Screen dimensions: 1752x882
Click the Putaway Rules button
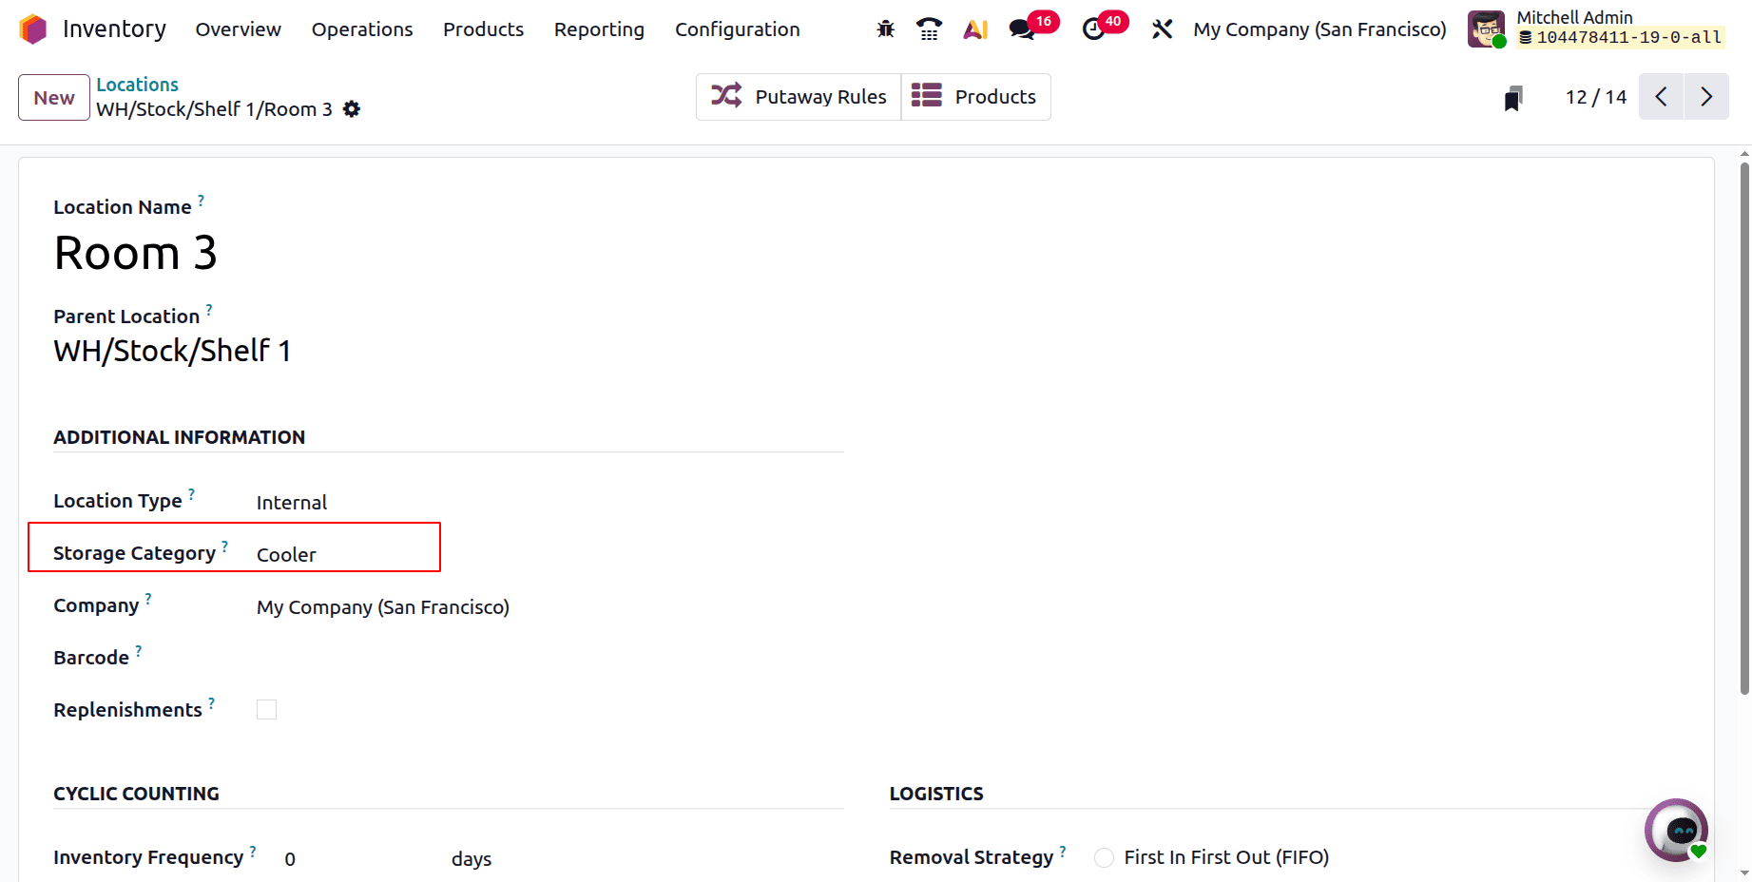(799, 97)
